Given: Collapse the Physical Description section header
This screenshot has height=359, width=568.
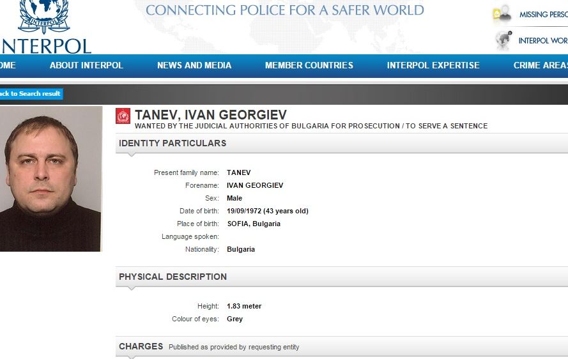Looking at the screenshot, I should click(342, 277).
